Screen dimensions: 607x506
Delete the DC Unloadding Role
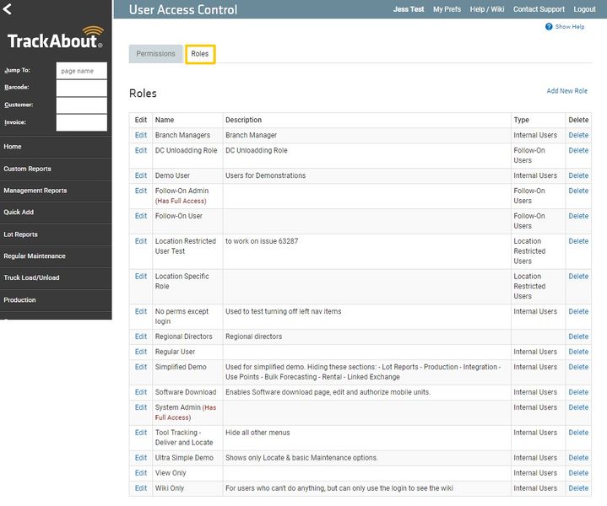578,150
